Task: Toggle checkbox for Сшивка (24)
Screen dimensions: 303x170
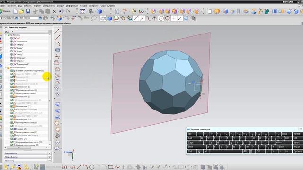Action: click(x=11, y=139)
